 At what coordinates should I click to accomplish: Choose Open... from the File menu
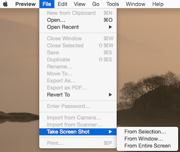(x=78, y=20)
